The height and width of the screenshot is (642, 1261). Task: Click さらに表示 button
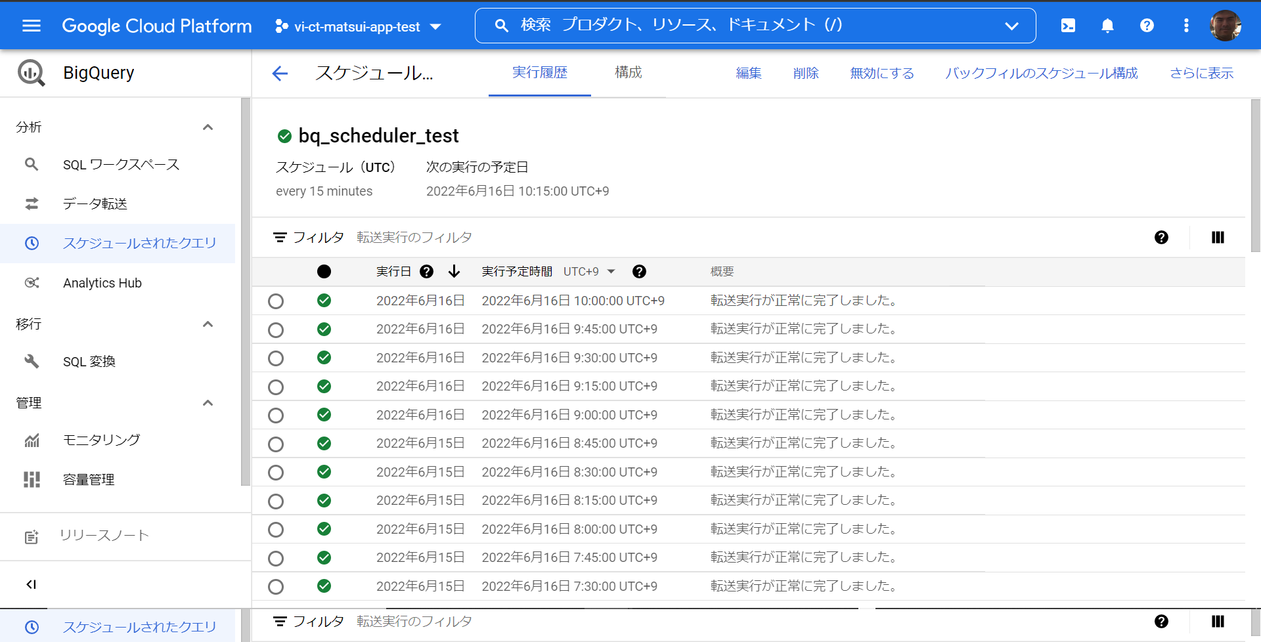coord(1202,73)
